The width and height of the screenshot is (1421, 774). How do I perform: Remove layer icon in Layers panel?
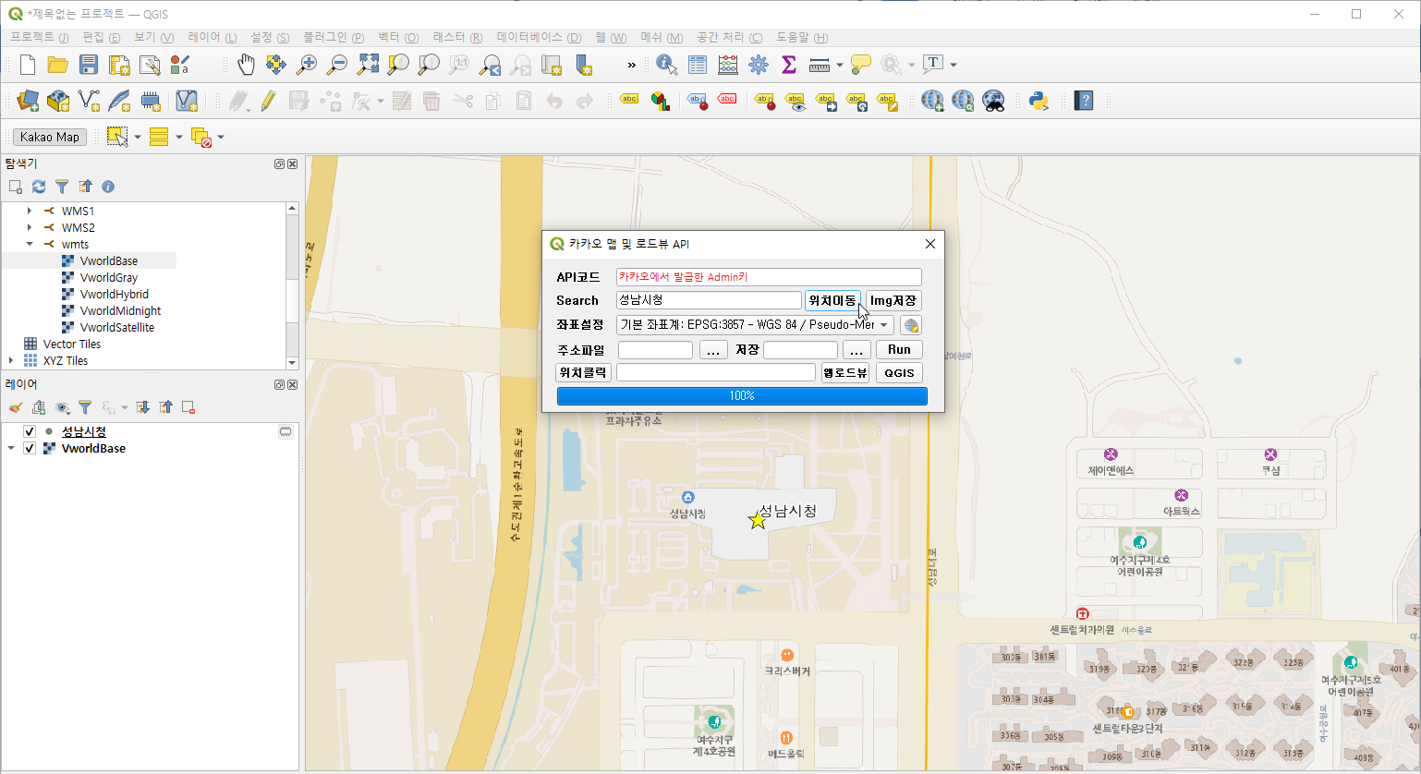coord(188,407)
